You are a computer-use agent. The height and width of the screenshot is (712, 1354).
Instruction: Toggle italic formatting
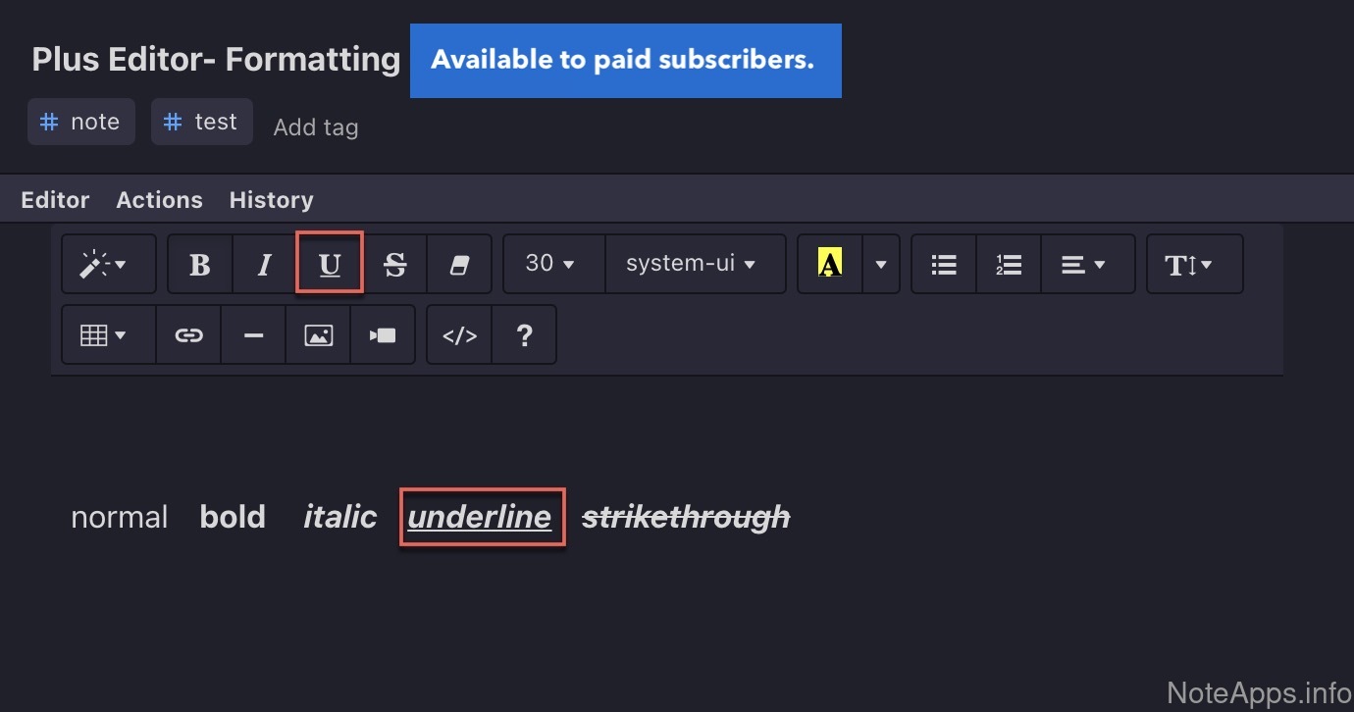(264, 264)
